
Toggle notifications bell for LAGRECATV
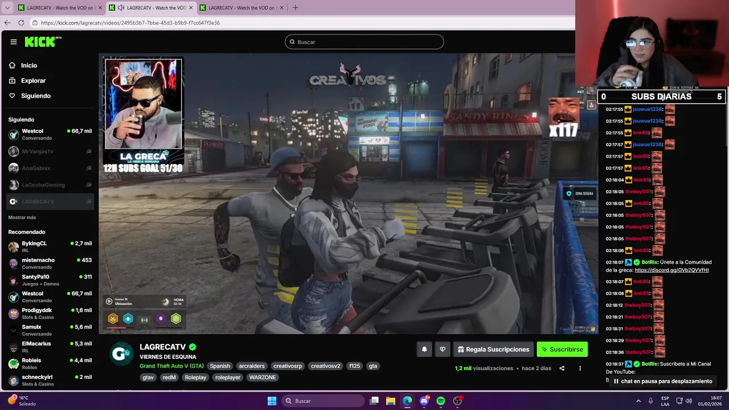(424, 350)
